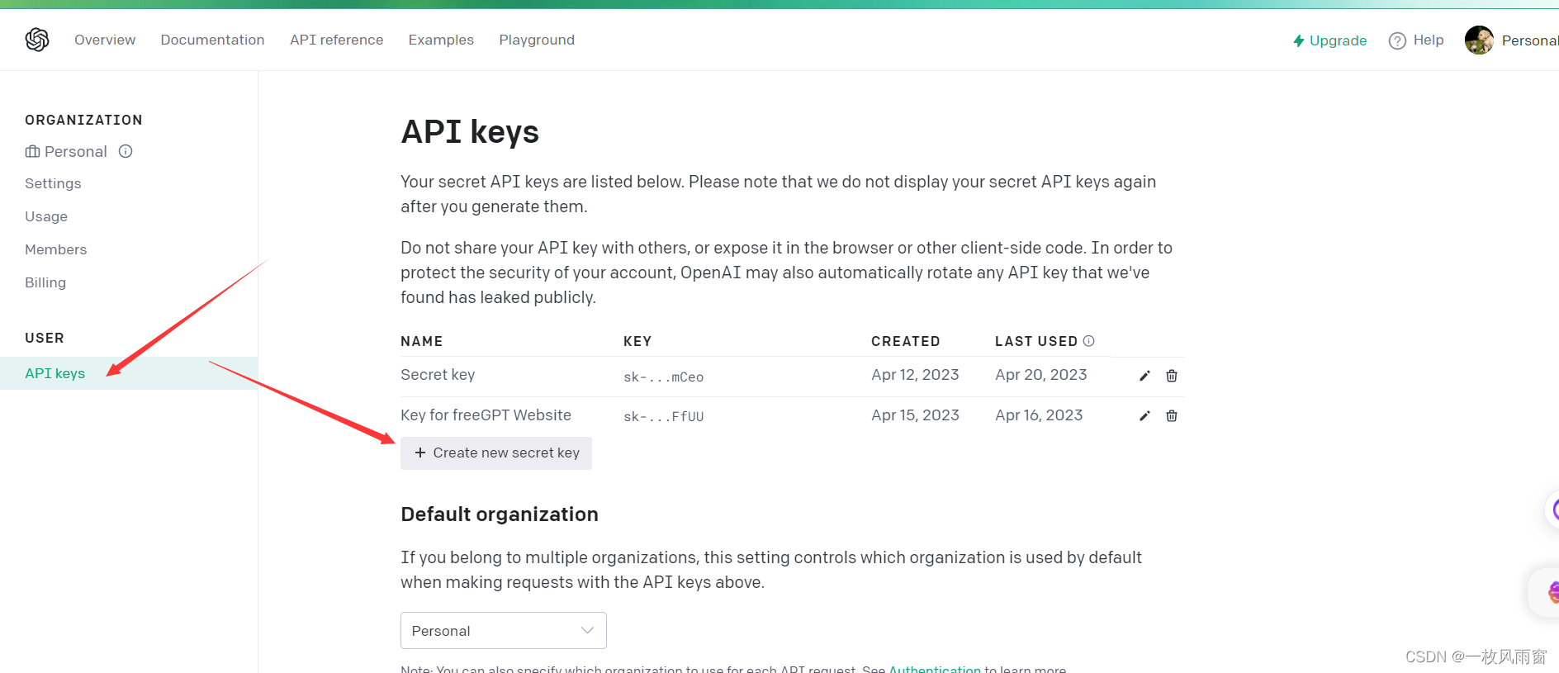Open Usage in the sidebar

46,216
